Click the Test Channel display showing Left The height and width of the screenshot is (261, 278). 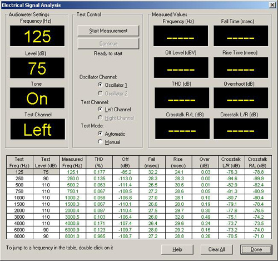(38, 129)
